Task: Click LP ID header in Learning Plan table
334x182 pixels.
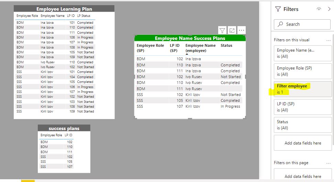Action: [x=71, y=16]
